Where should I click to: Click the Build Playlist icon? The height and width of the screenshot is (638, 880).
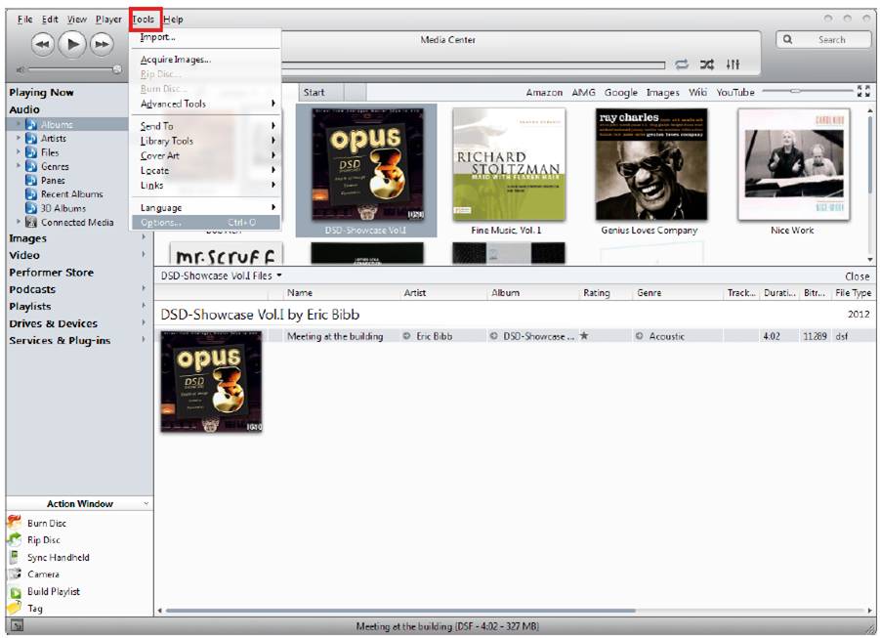click(x=14, y=591)
